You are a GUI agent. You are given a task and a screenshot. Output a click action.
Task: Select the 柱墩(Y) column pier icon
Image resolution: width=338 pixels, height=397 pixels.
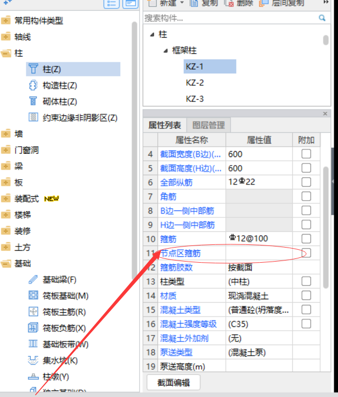pyautogui.click(x=33, y=377)
